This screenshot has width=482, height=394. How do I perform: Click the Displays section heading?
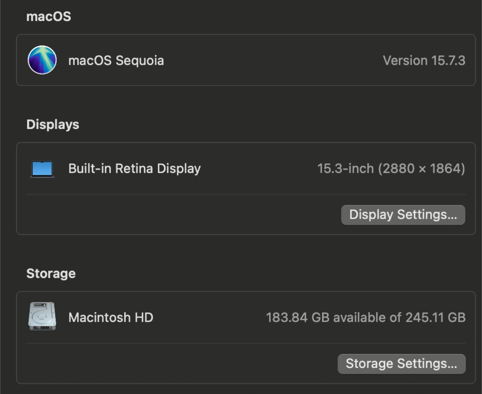tap(53, 124)
